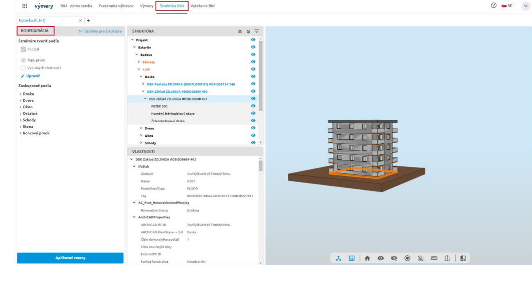532x282 pixels.
Task: Open the structure filter icon
Action: click(257, 31)
